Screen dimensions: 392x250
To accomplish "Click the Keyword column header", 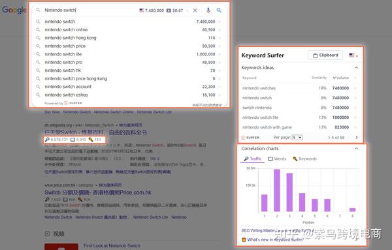I will [x=250, y=78].
